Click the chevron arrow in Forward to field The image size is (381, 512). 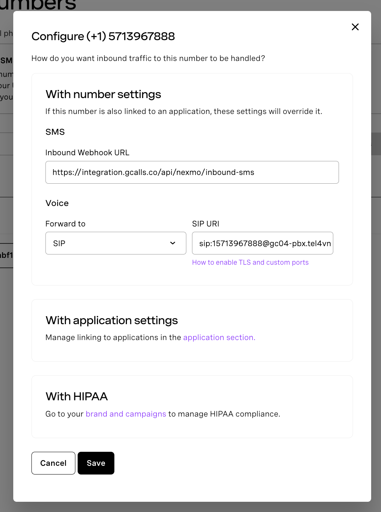173,243
